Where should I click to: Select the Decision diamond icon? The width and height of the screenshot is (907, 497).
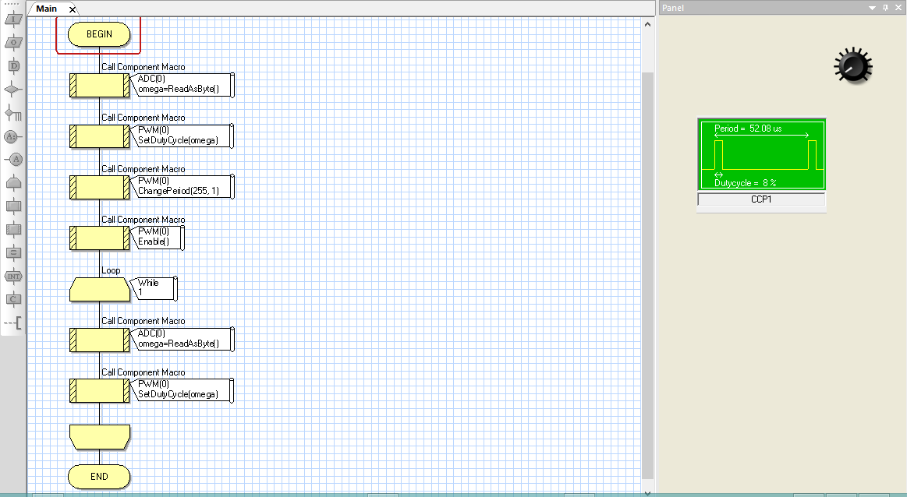click(13, 87)
